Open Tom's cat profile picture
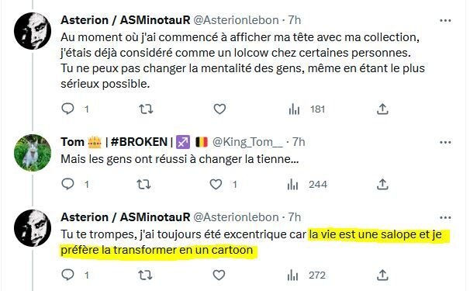Viewport: 470px width, 291px height. pyautogui.click(x=33, y=153)
